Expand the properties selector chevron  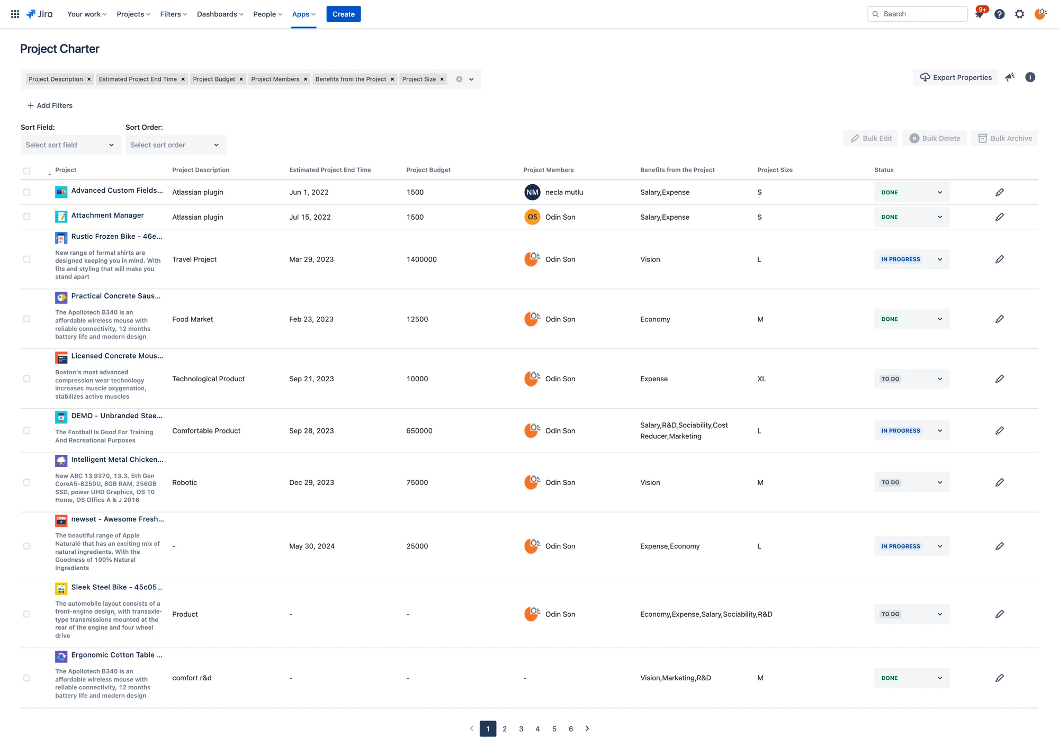pos(471,79)
